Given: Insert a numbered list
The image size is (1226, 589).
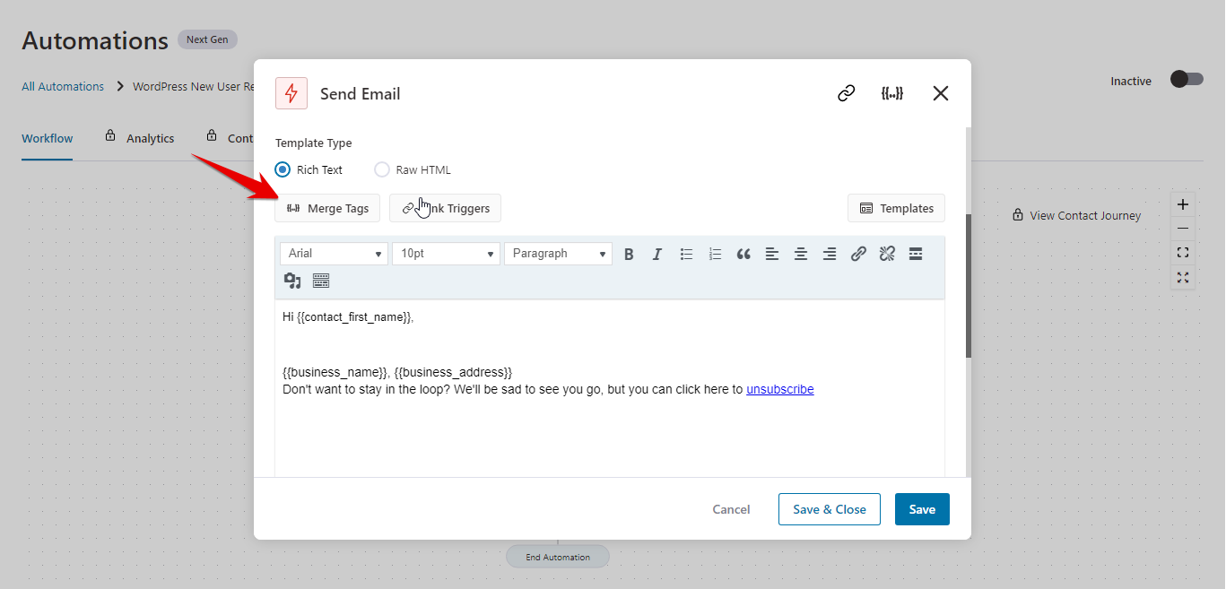Looking at the screenshot, I should point(715,254).
